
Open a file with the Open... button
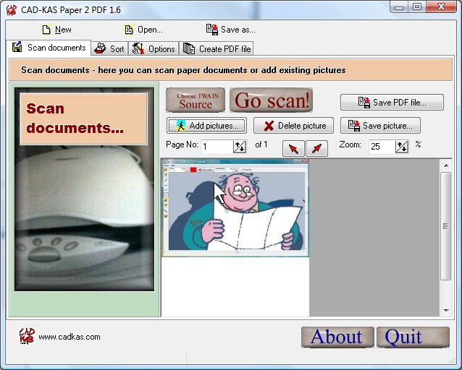[x=143, y=30]
